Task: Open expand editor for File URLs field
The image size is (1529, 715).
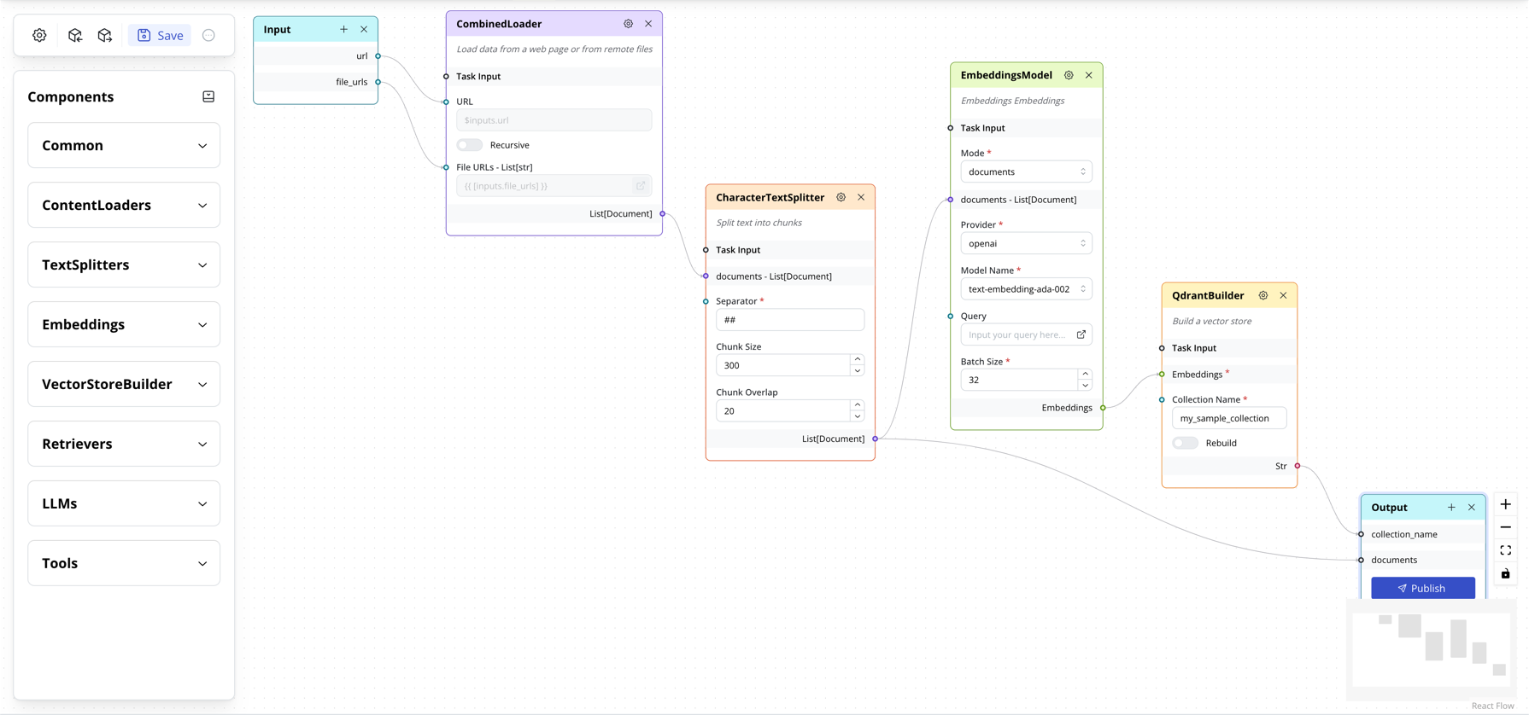Action: 641,185
